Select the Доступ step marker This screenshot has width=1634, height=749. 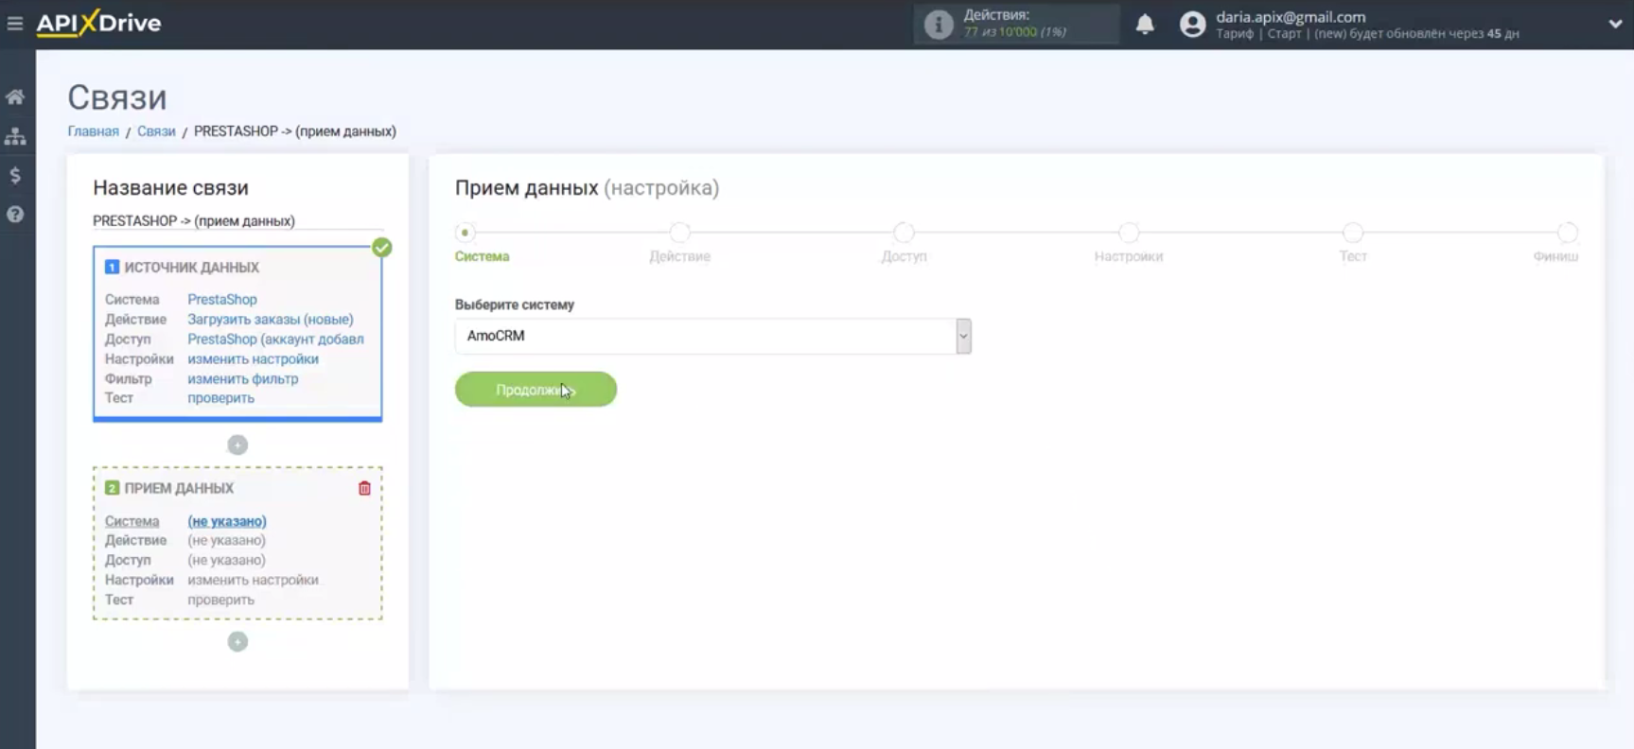pyautogui.click(x=904, y=233)
